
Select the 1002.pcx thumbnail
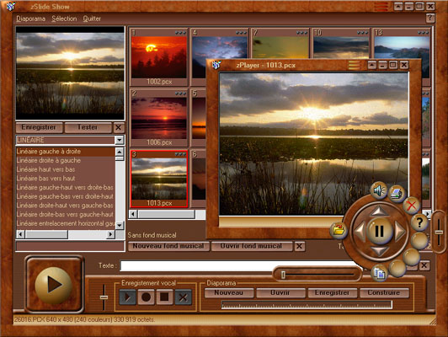[x=159, y=57]
